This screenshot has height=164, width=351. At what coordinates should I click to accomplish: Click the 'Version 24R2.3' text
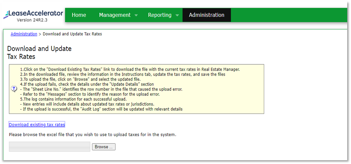[x=32, y=20]
